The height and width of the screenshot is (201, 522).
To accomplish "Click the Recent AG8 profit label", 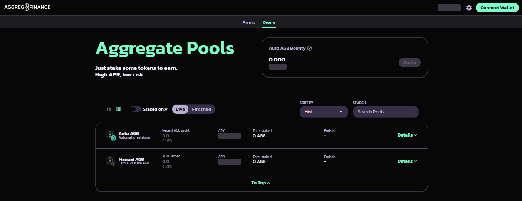I will point(176,130).
